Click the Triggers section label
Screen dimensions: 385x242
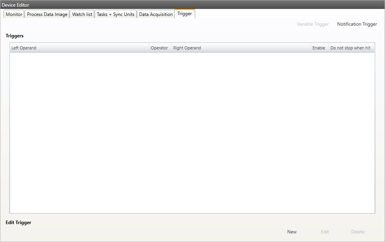click(15, 36)
